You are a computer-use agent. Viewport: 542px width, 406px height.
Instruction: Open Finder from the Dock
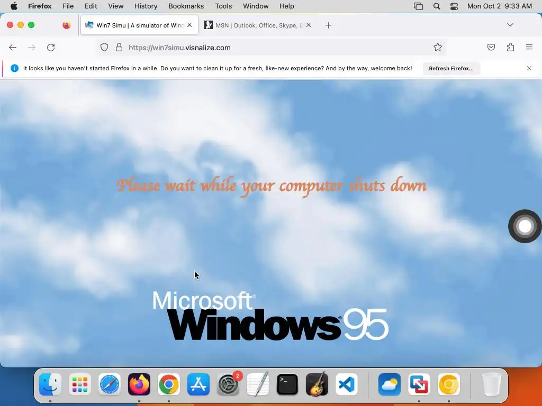point(50,384)
